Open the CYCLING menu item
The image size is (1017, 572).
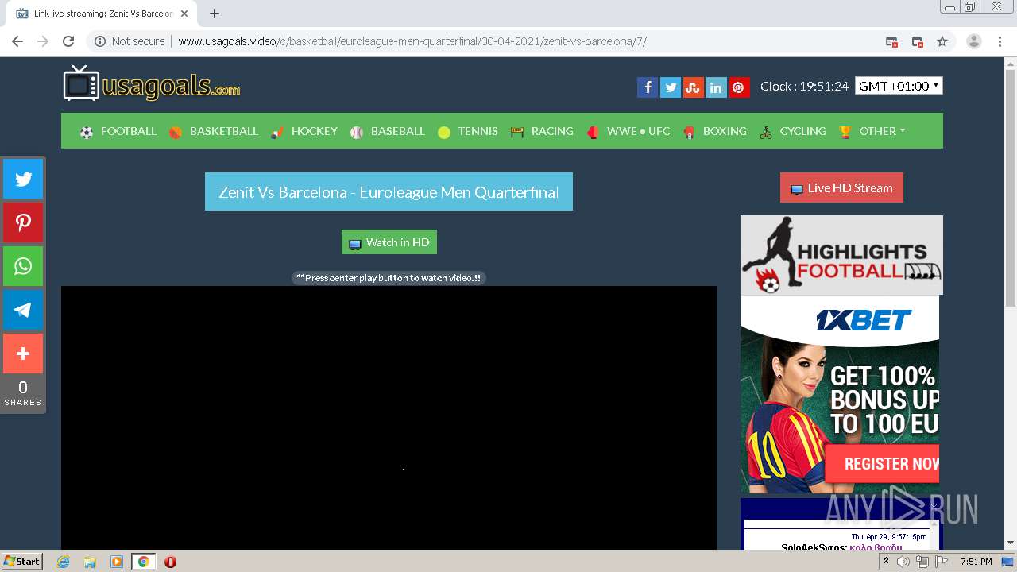pos(793,131)
